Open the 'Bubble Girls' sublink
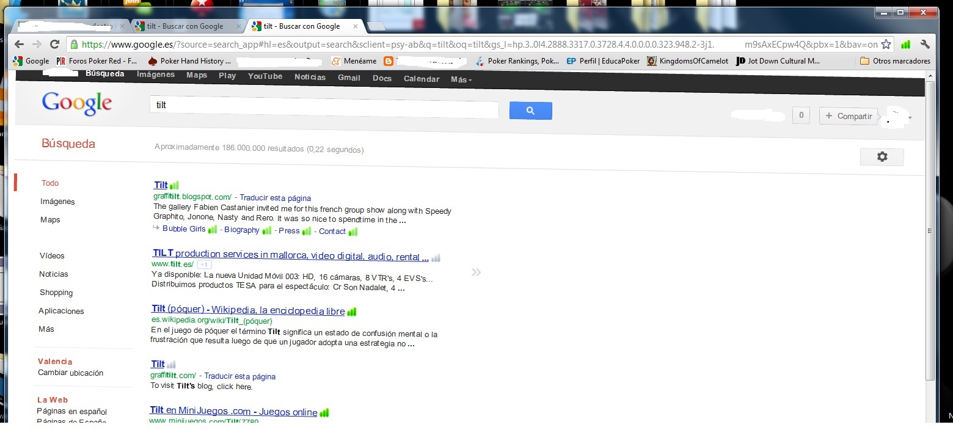953x430 pixels. click(184, 229)
